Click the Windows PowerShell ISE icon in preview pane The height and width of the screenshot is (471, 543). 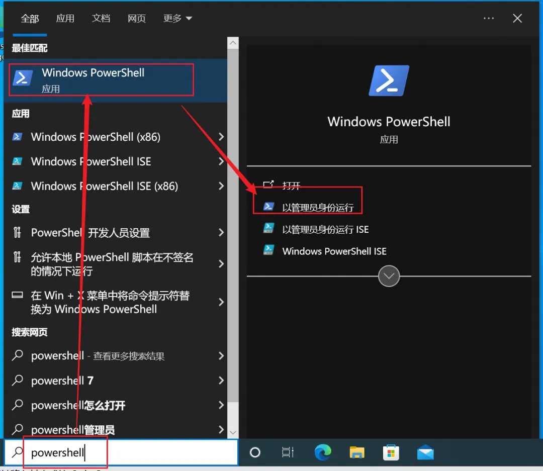point(268,250)
